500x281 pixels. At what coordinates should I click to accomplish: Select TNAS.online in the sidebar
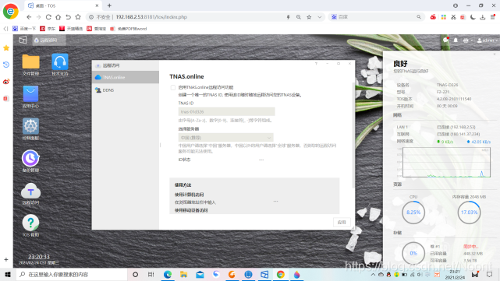(x=126, y=77)
